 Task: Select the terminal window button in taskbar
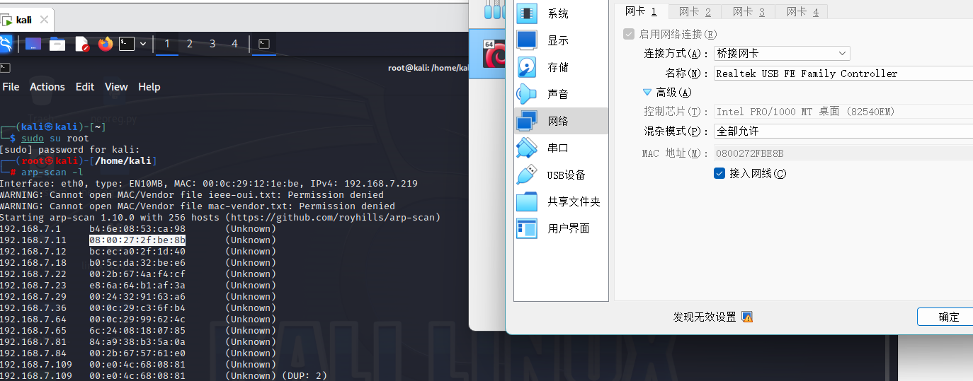pyautogui.click(x=263, y=44)
